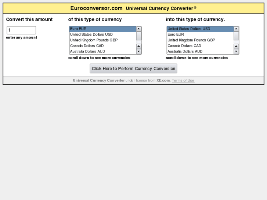Click bottom down arrow of target list scrollbar

tap(236, 51)
